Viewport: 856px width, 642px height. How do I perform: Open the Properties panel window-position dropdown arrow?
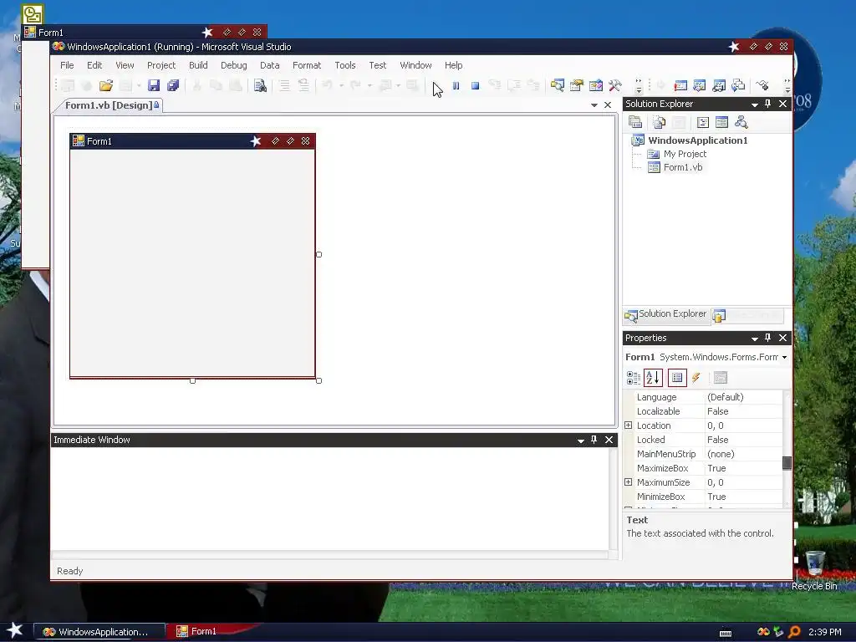pyautogui.click(x=755, y=339)
